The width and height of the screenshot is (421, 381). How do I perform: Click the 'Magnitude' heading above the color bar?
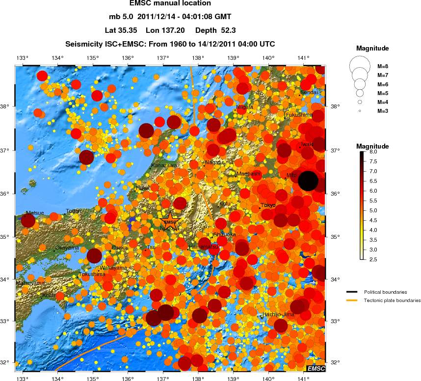click(372, 146)
